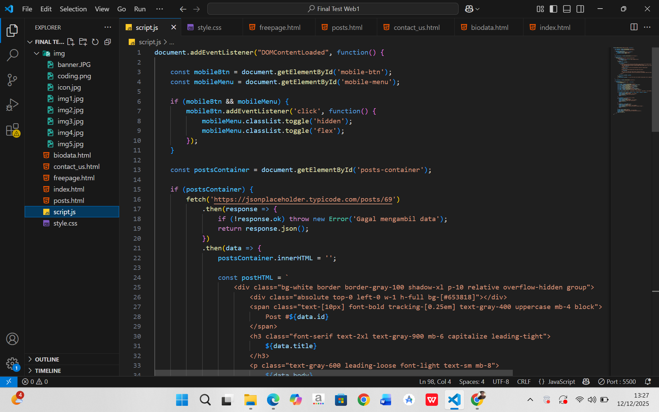Open the Search view in activity bar
659x412 pixels.
pos(12,55)
